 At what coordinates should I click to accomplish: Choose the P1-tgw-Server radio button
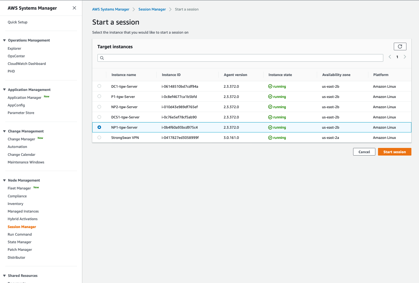coord(99,96)
